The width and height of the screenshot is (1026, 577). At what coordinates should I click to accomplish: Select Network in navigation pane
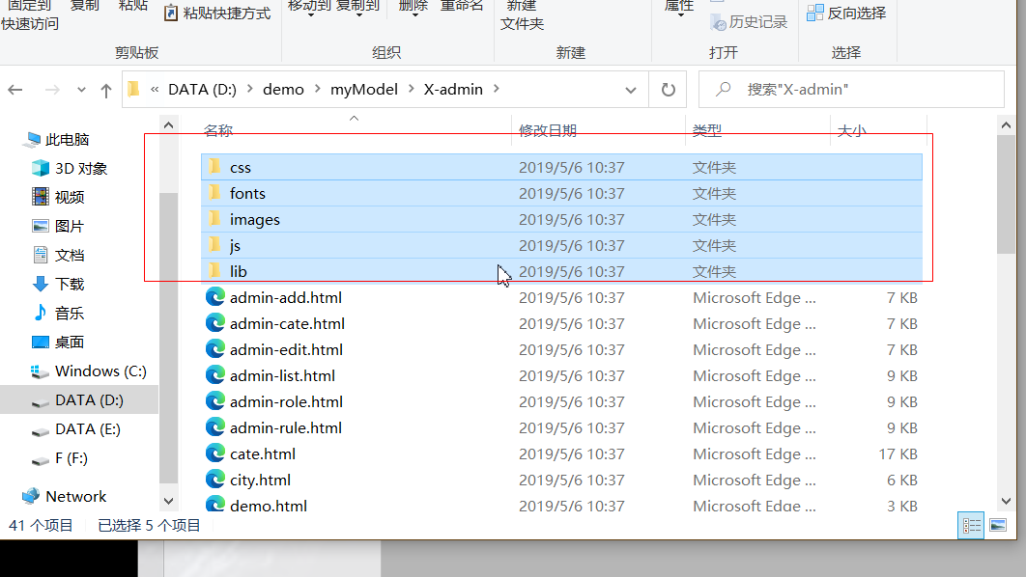click(64, 497)
